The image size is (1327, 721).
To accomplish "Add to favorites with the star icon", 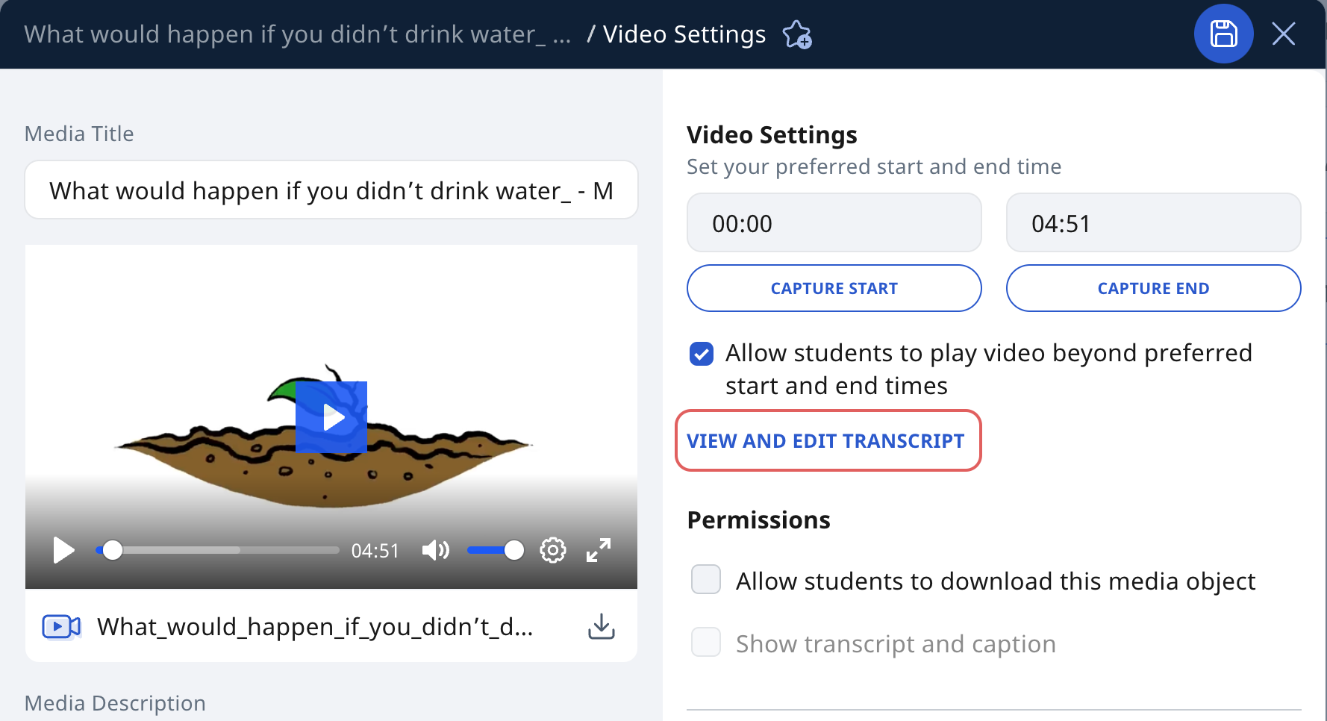I will [x=797, y=34].
